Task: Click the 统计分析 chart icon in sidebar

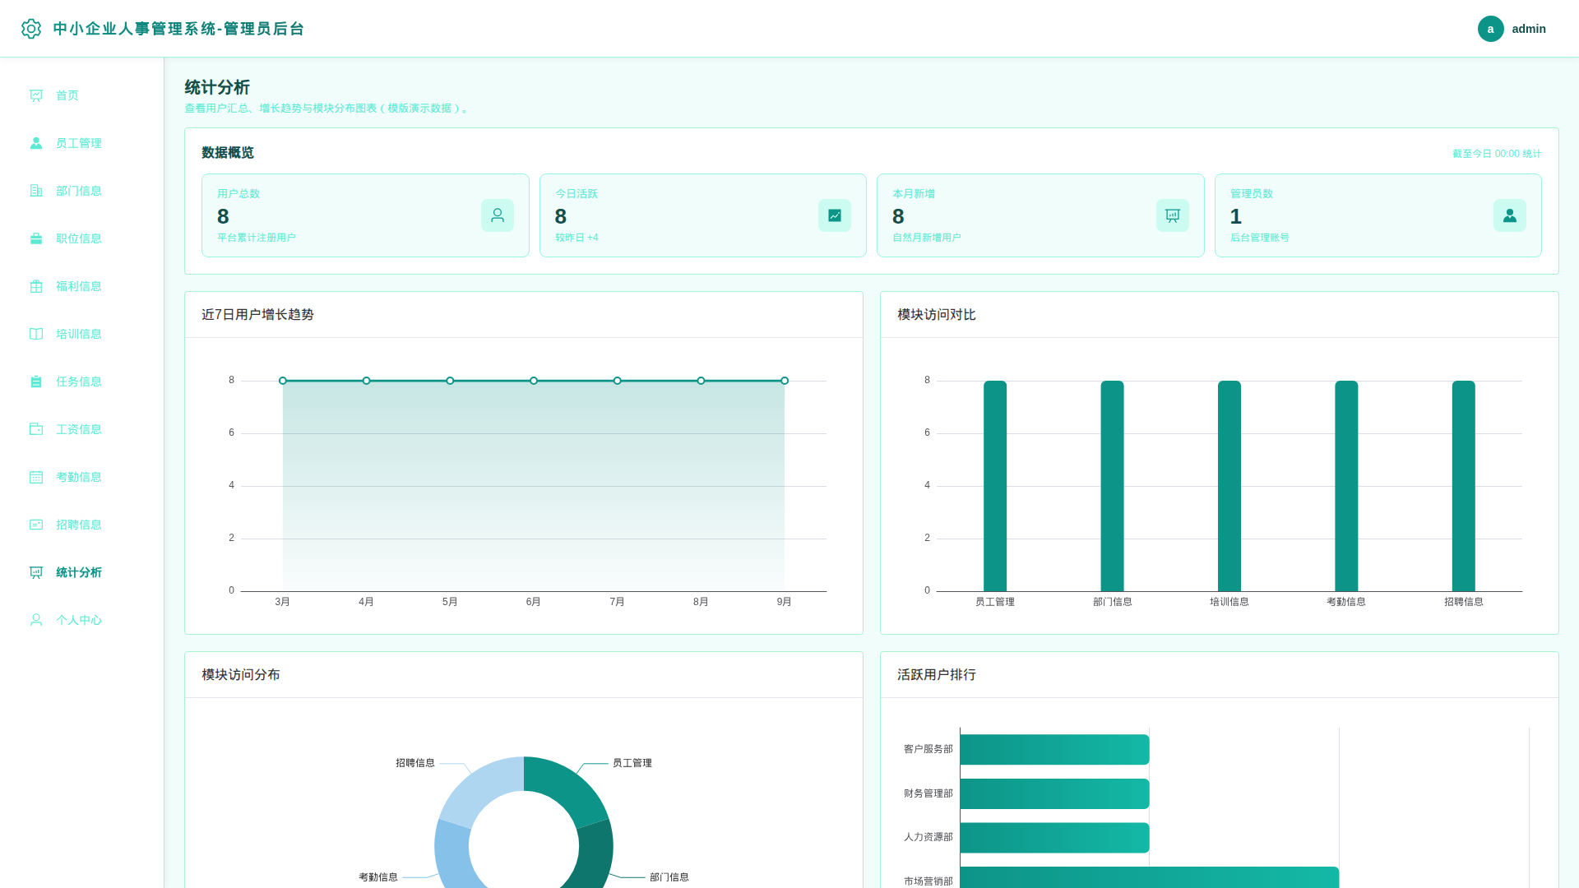Action: (36, 572)
